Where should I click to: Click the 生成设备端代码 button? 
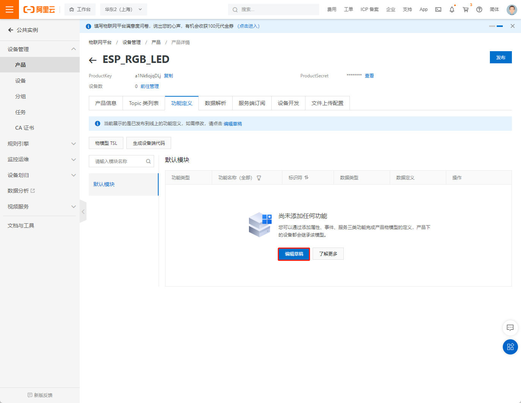[149, 143]
